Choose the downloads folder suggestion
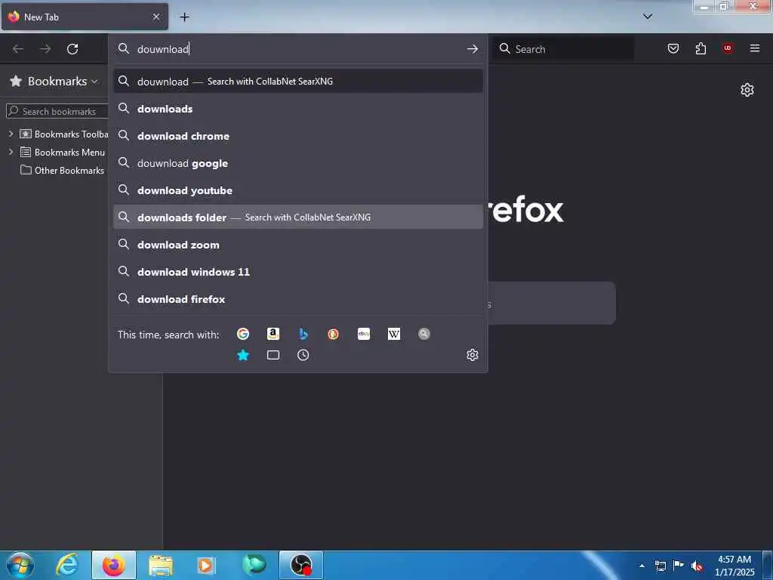Viewport: 773px width, 580px height. (x=298, y=217)
